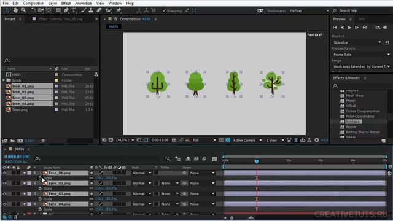Screen dimensions: 393x221
Task: Open the Composition menu
Action: (34, 3)
